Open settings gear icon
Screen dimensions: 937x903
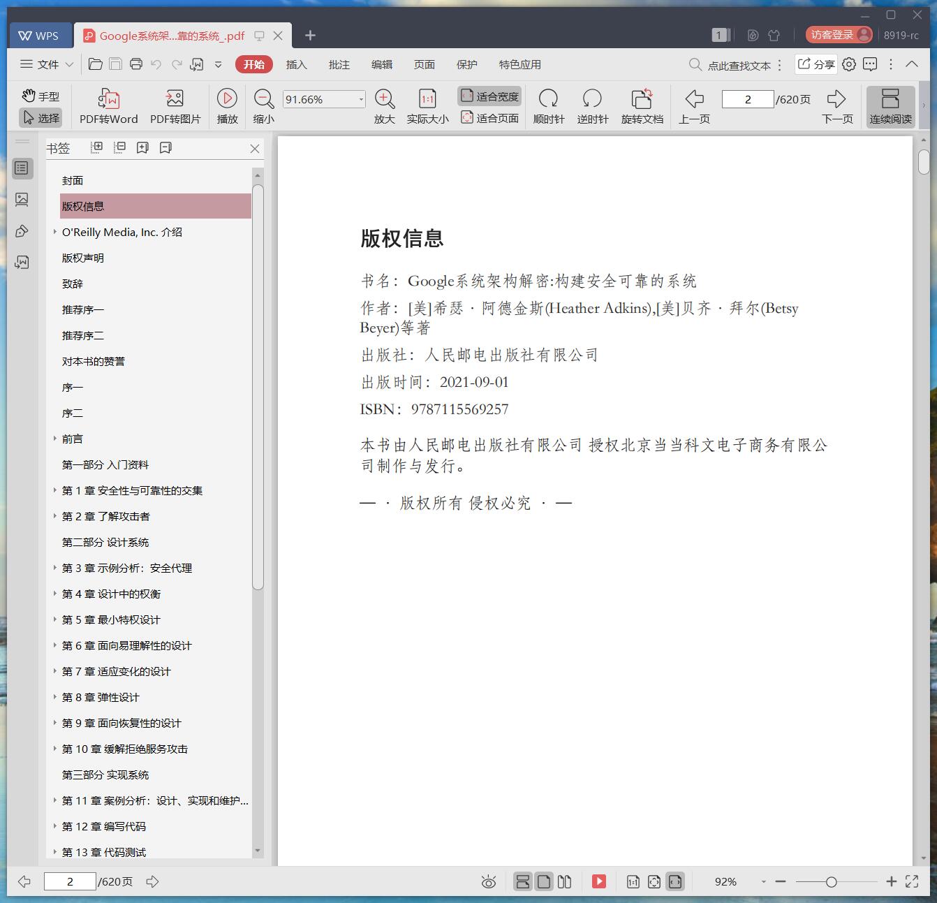(848, 64)
